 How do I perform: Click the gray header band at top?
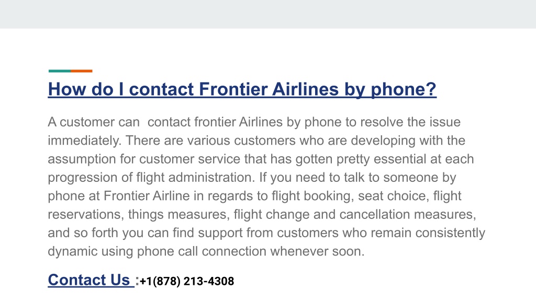268,14
